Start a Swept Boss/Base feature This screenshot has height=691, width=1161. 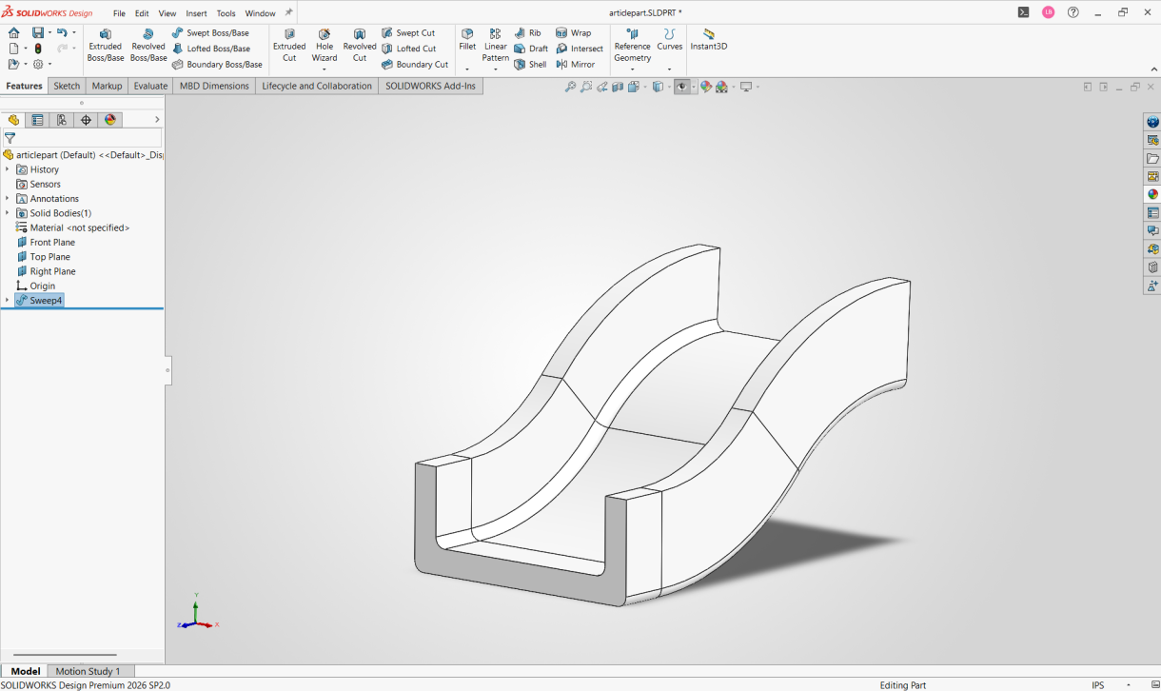tap(210, 32)
